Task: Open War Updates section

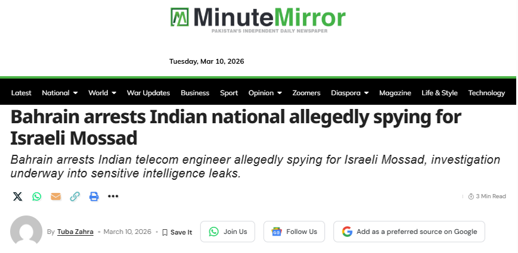Action: click(x=148, y=93)
